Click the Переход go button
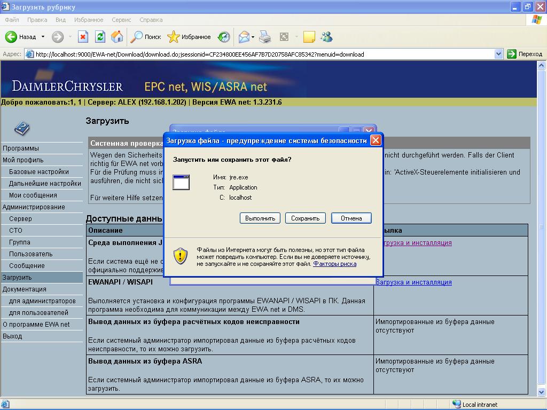The image size is (547, 410). click(x=525, y=54)
